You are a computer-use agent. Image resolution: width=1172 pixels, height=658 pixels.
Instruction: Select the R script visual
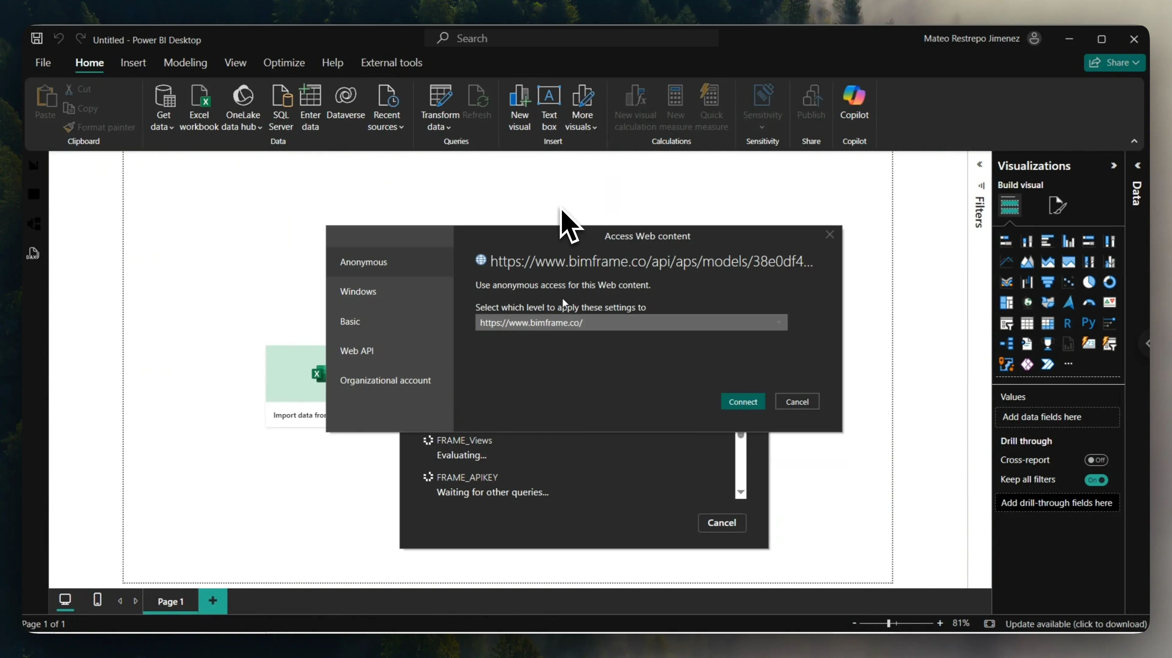pos(1068,322)
